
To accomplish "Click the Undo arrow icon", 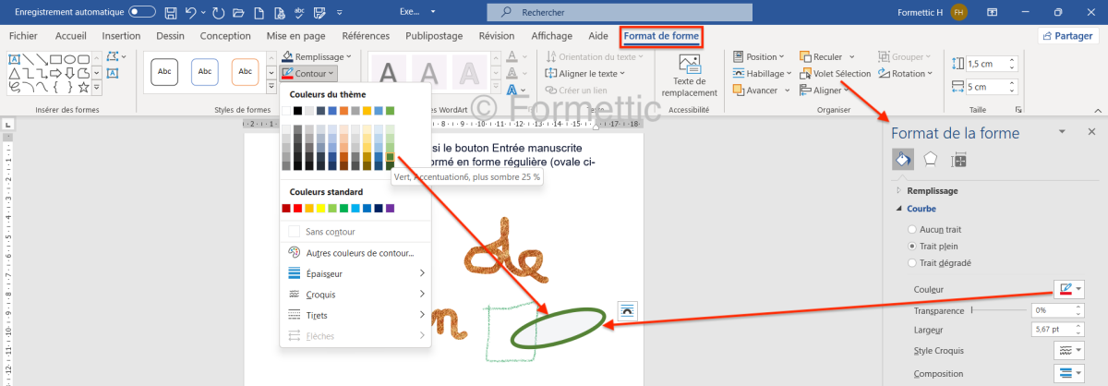I will (x=191, y=13).
